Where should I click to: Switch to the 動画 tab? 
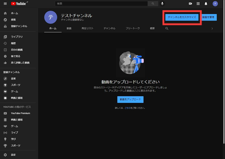[69, 28]
